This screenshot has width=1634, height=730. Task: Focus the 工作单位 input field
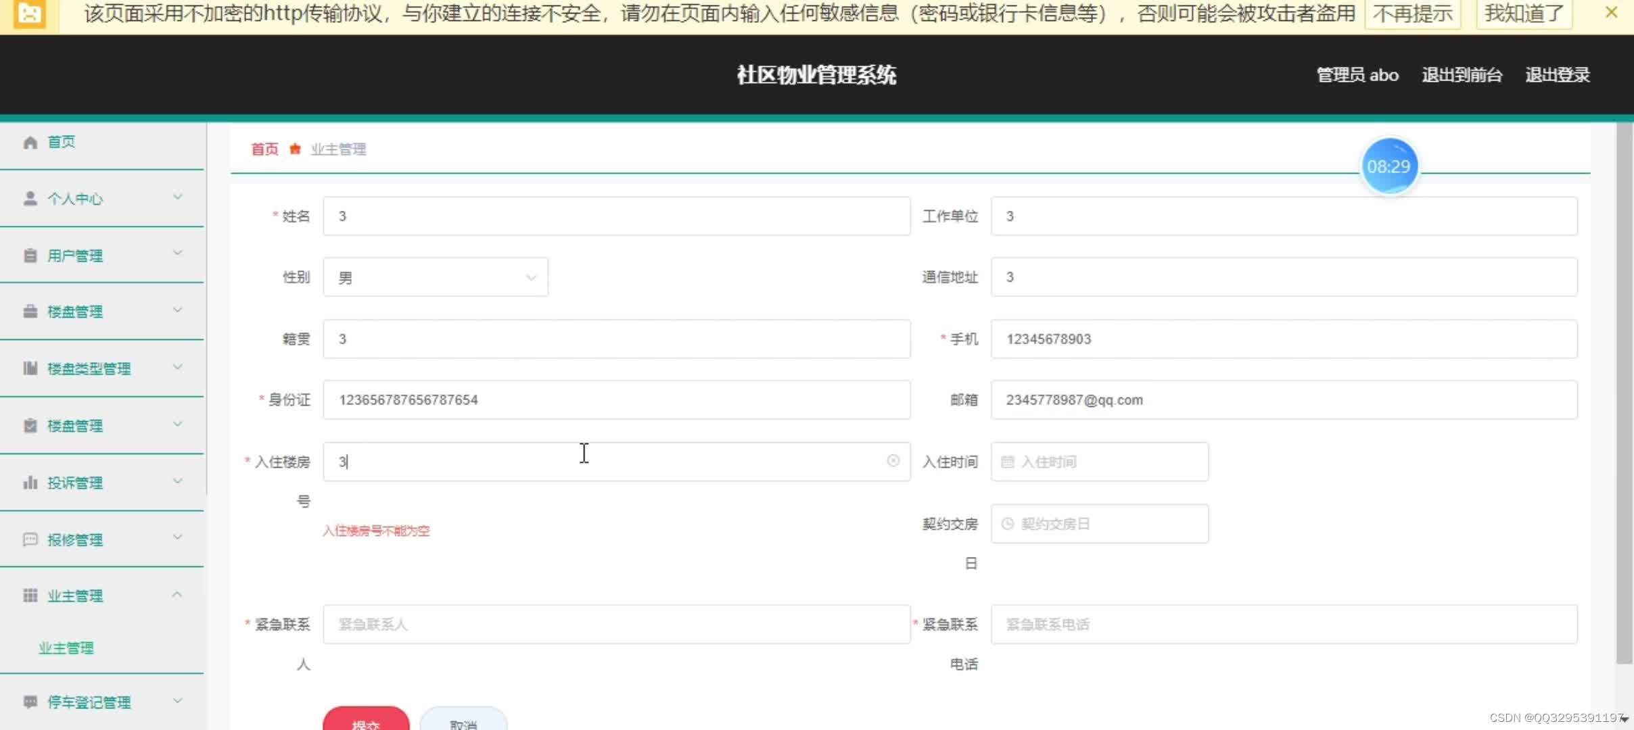[x=1284, y=216]
